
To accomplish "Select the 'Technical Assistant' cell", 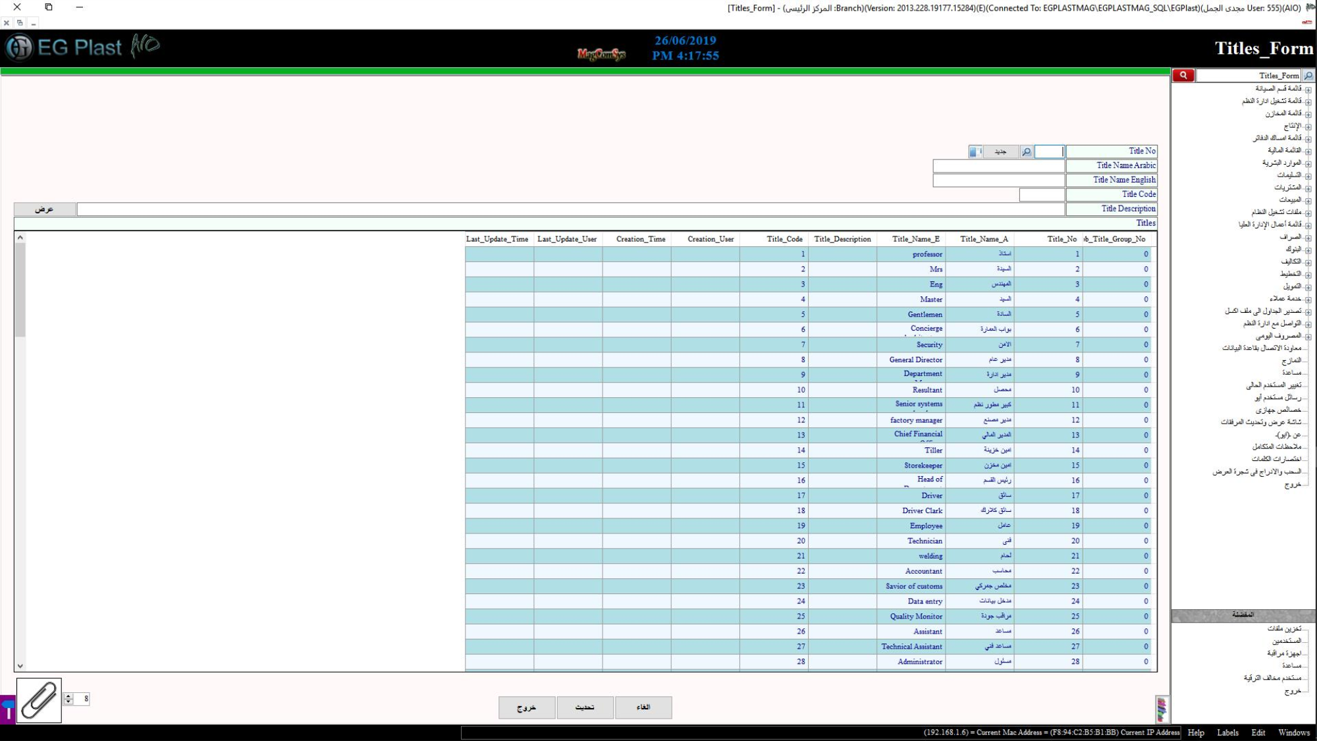I will [911, 647].
